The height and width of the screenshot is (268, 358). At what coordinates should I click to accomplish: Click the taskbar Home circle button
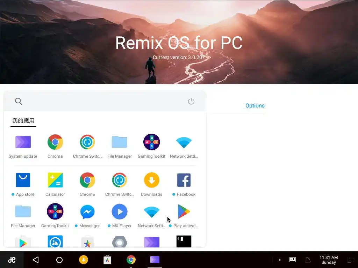pos(59,260)
